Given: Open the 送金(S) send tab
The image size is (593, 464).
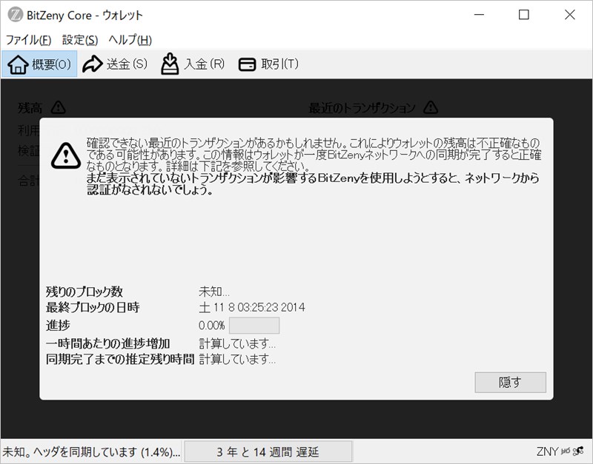Looking at the screenshot, I should [115, 64].
